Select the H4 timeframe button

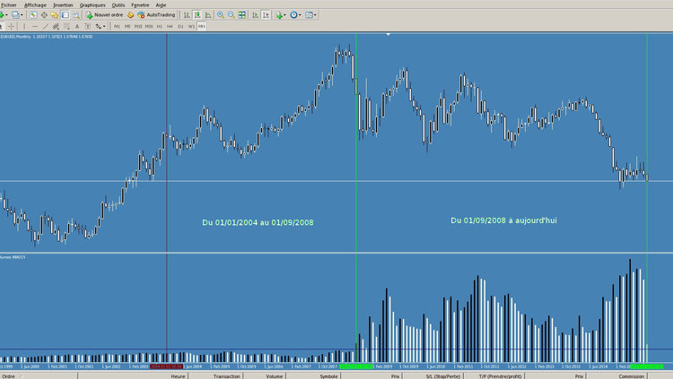170,26
